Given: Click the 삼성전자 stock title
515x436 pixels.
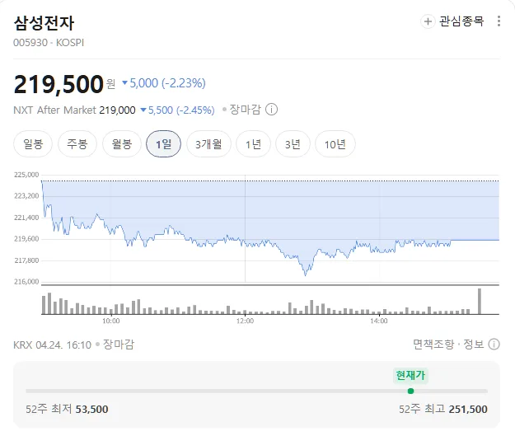Looking at the screenshot, I should point(44,23).
